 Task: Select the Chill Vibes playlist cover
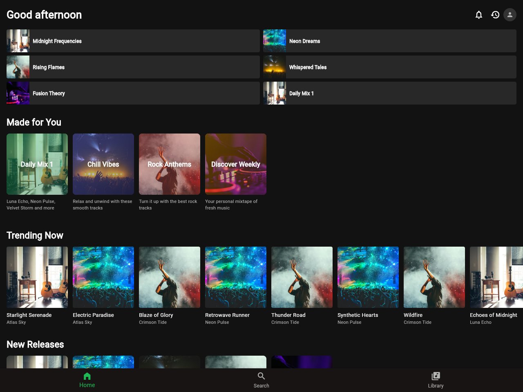point(103,164)
